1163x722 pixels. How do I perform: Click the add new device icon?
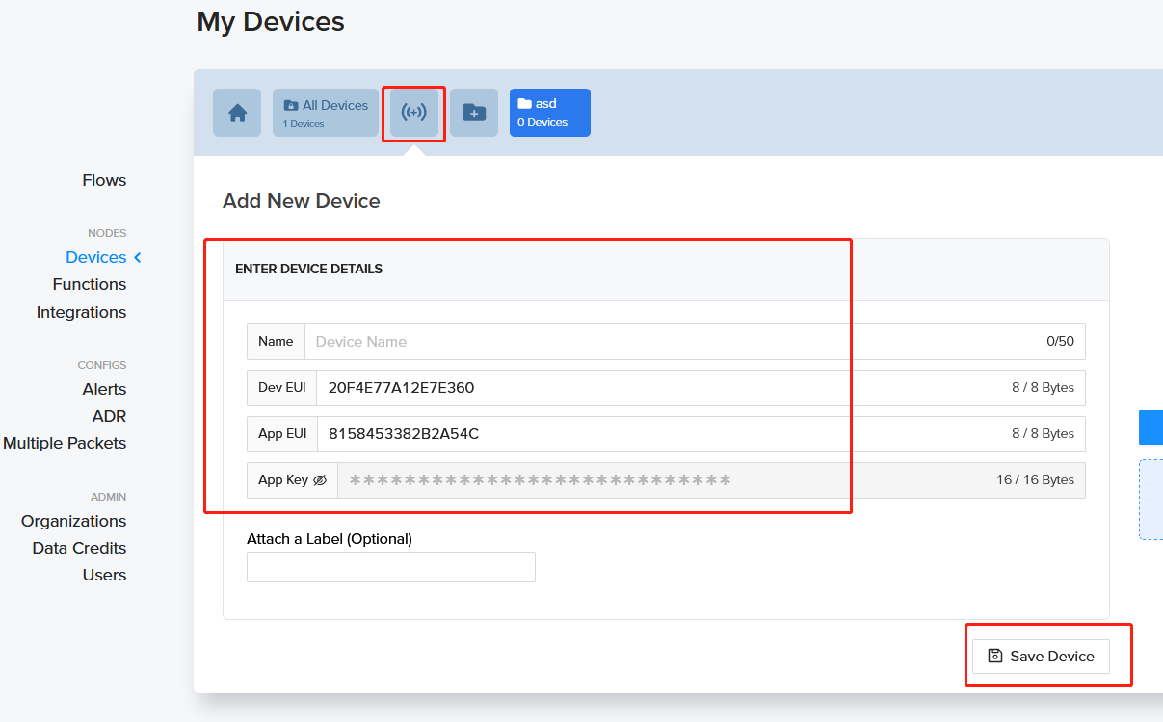414,113
